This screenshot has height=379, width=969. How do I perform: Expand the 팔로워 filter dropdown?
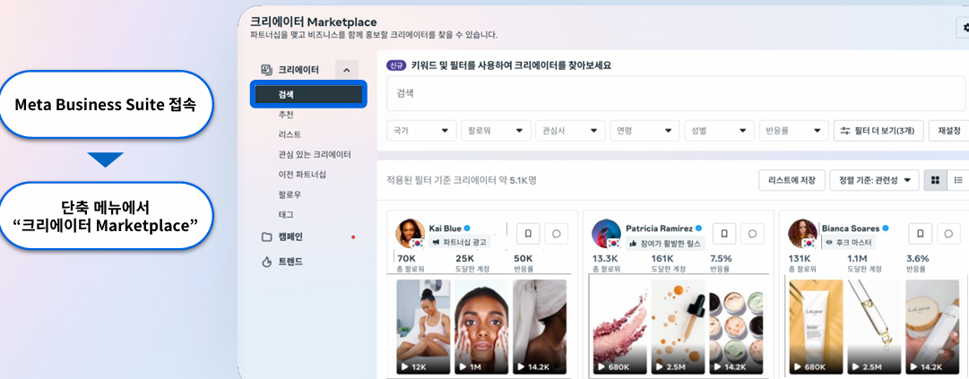(495, 131)
